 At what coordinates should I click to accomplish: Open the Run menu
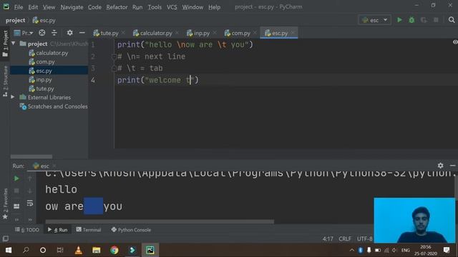[x=137, y=7]
